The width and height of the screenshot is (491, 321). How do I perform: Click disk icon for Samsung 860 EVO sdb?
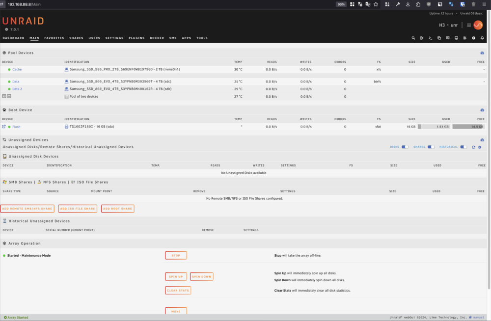pyautogui.click(x=66, y=89)
